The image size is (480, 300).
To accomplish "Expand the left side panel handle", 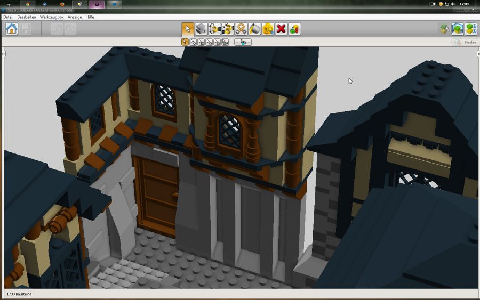I will (x=3, y=54).
